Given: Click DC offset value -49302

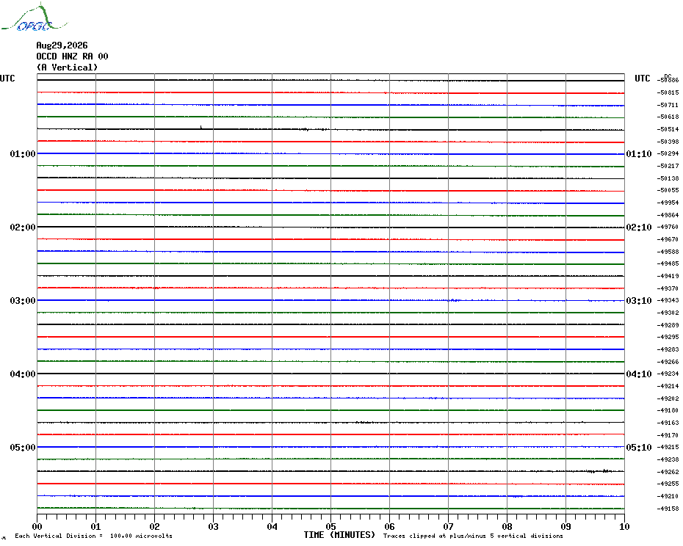Looking at the screenshot, I should click(x=668, y=313).
